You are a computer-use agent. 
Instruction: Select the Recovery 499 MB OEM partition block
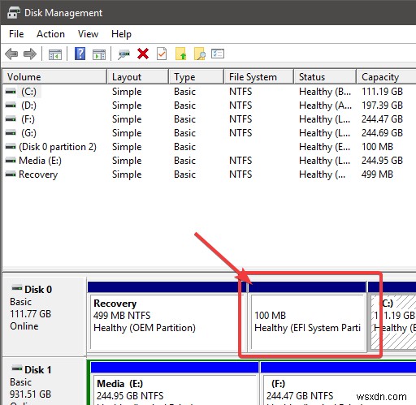click(167, 317)
